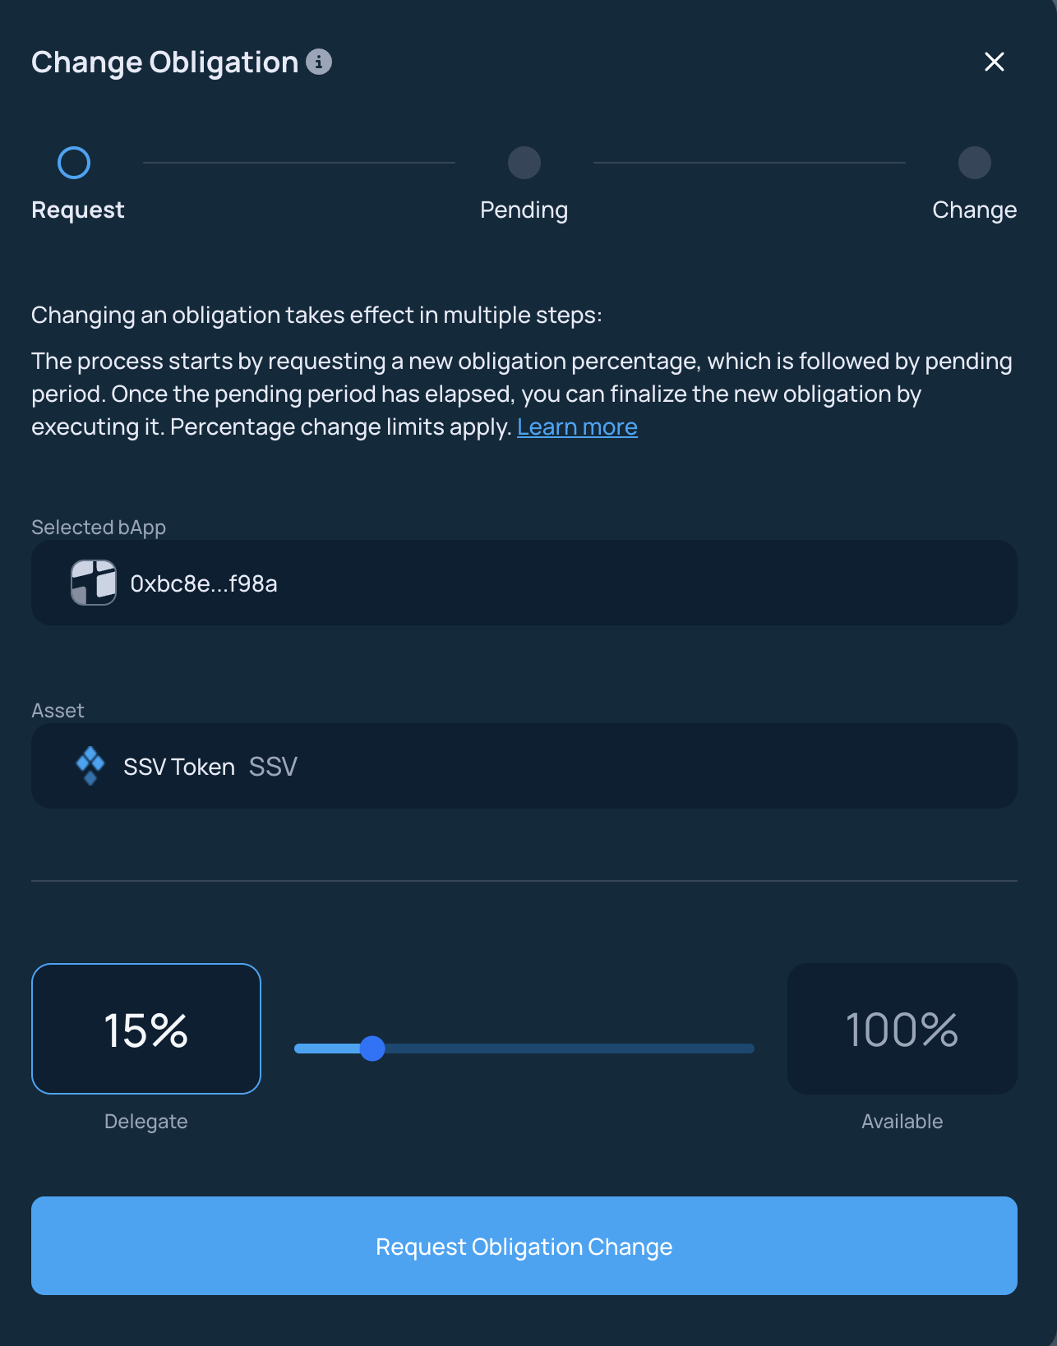Click the 15% Delegate percentage input
This screenshot has height=1346, width=1057.
click(x=146, y=1029)
